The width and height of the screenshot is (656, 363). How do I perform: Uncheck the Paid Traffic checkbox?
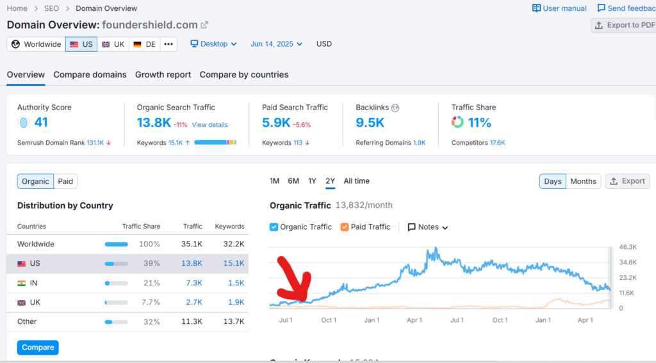pyautogui.click(x=345, y=227)
